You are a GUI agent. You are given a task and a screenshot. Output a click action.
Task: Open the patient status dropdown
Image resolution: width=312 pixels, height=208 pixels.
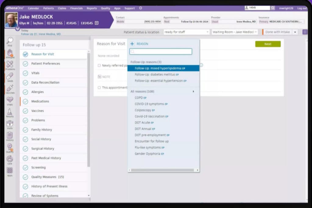(186, 32)
